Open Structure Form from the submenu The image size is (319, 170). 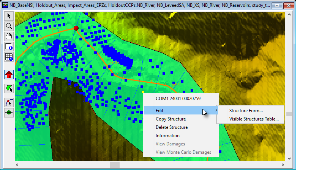[246, 111]
